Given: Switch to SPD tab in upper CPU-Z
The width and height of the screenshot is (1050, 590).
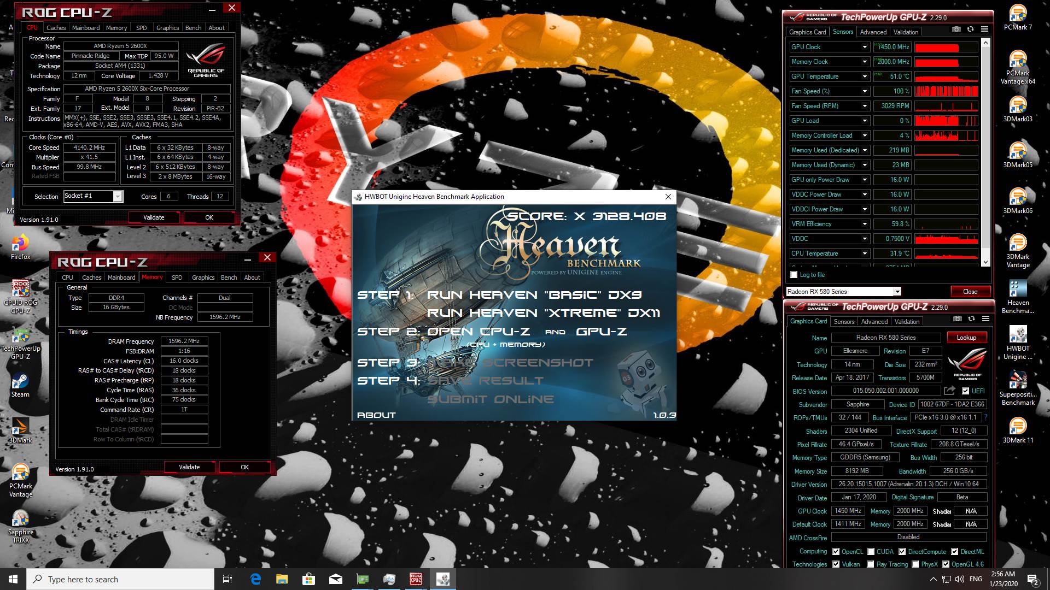Looking at the screenshot, I should pos(141,28).
